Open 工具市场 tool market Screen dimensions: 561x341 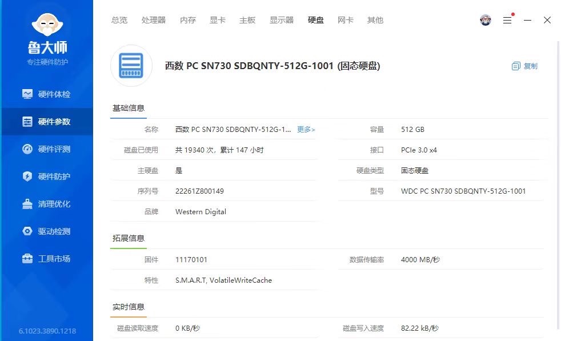point(46,259)
